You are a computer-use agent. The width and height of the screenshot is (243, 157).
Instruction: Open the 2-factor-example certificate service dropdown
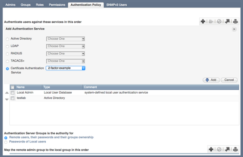[66, 68]
